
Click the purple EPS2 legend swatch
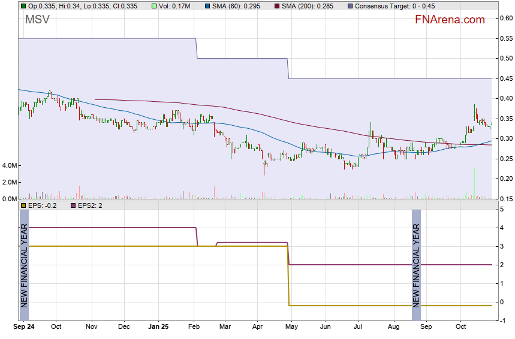pyautogui.click(x=74, y=206)
